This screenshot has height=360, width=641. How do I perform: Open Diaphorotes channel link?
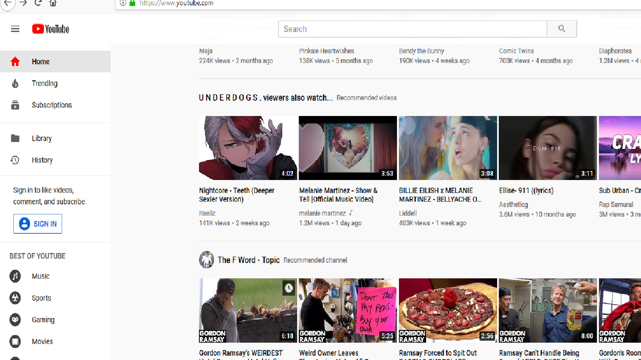(615, 51)
